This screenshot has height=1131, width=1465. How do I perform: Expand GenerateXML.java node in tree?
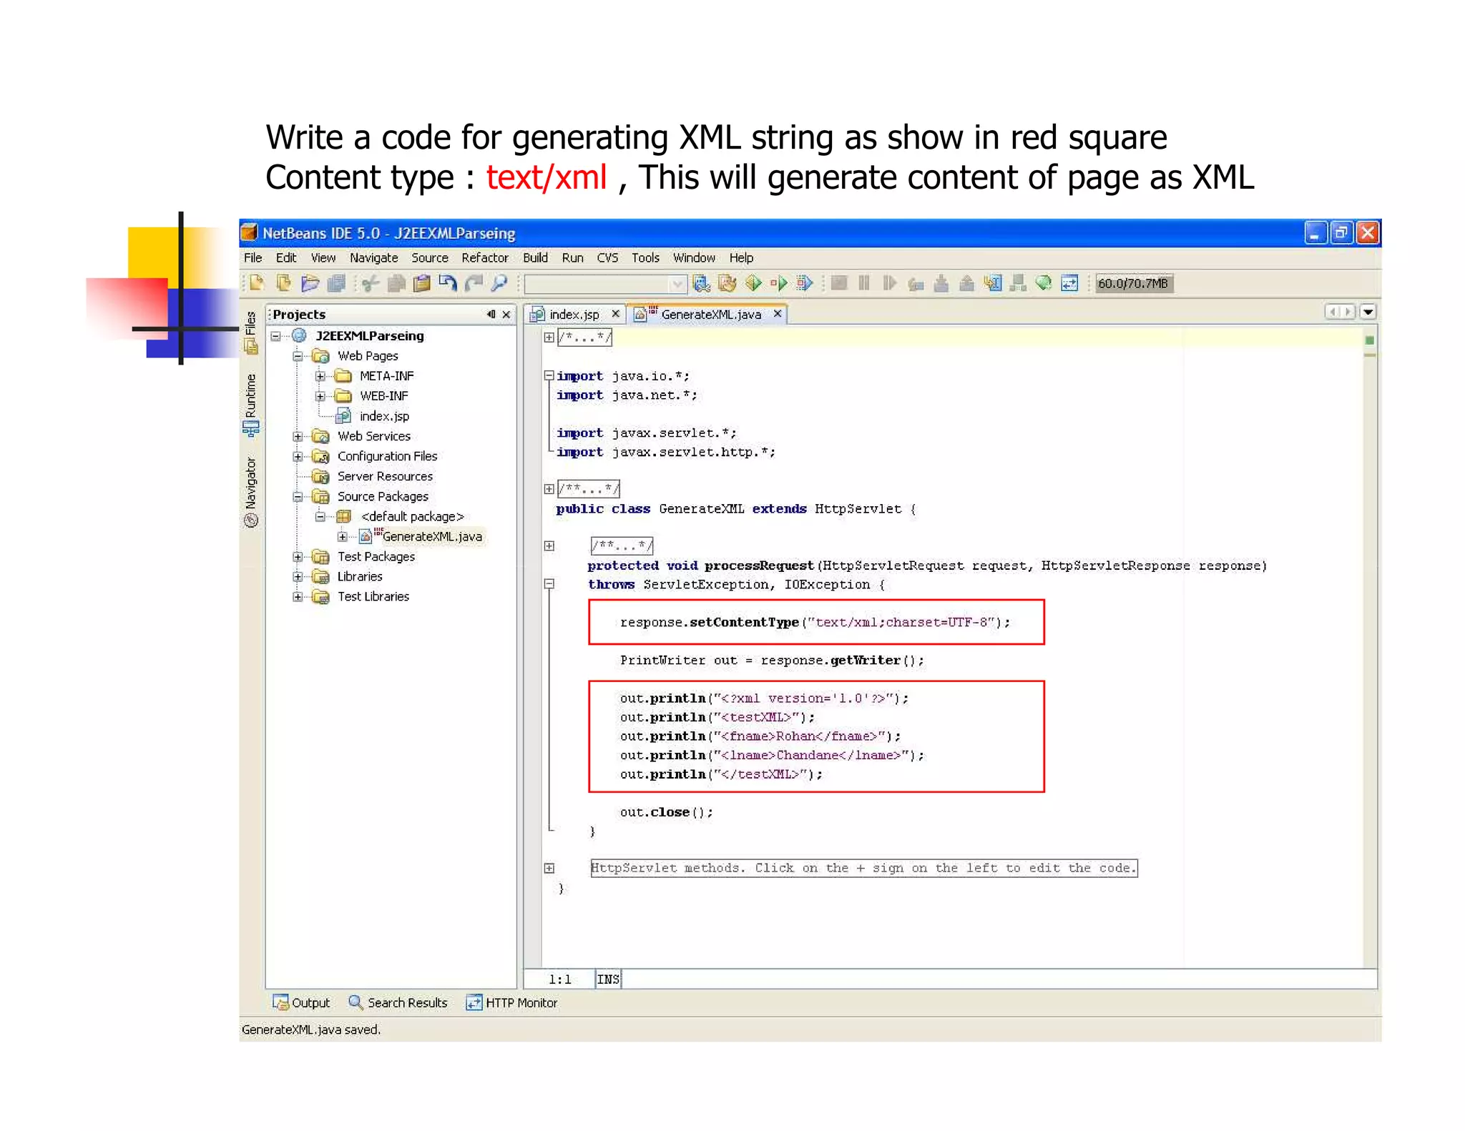pos(343,536)
